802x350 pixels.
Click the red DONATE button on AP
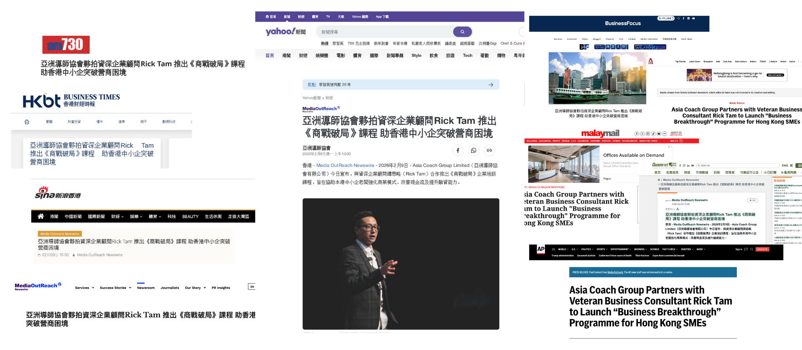point(762,249)
